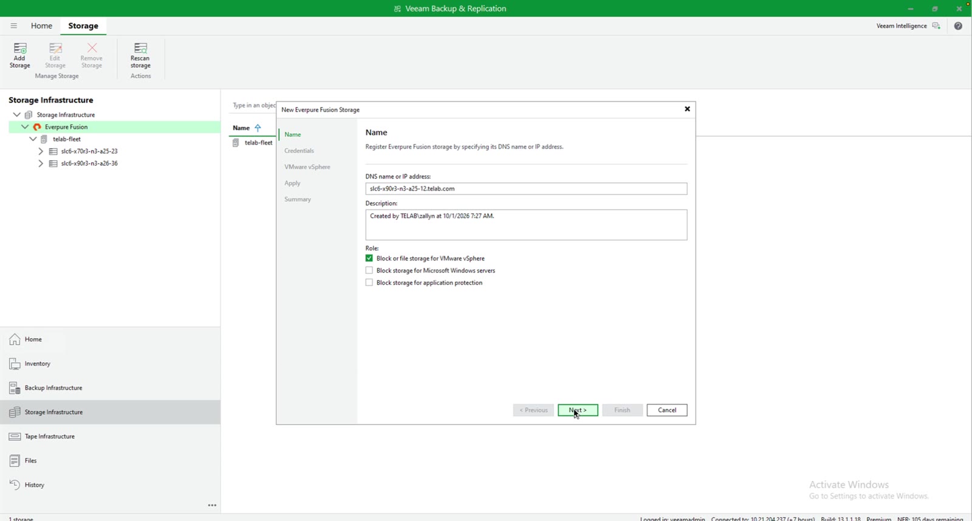Click the Rescan storage ribbon icon
Viewport: 972px width, 521px height.
pos(140,55)
